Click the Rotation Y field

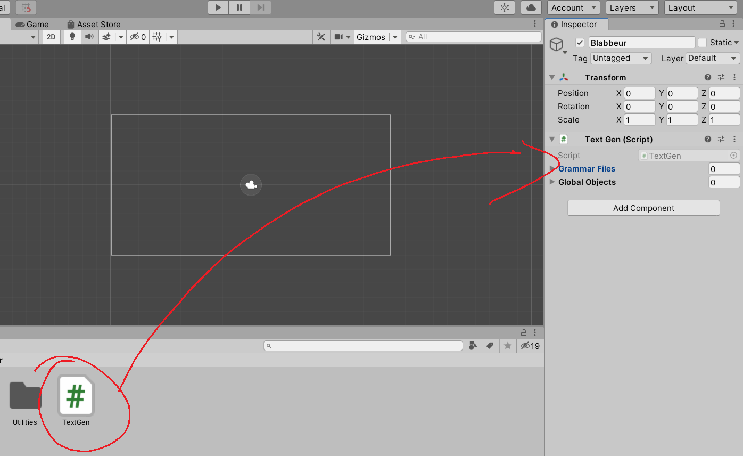click(x=682, y=107)
